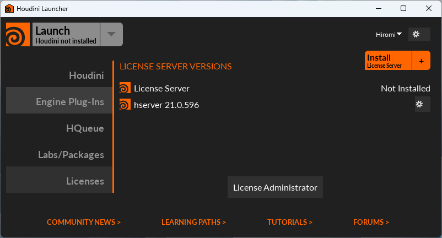Click the hserver 21.0.596 text

click(166, 105)
